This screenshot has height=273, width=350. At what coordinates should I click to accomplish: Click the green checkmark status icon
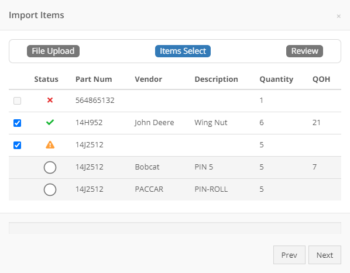(x=50, y=122)
